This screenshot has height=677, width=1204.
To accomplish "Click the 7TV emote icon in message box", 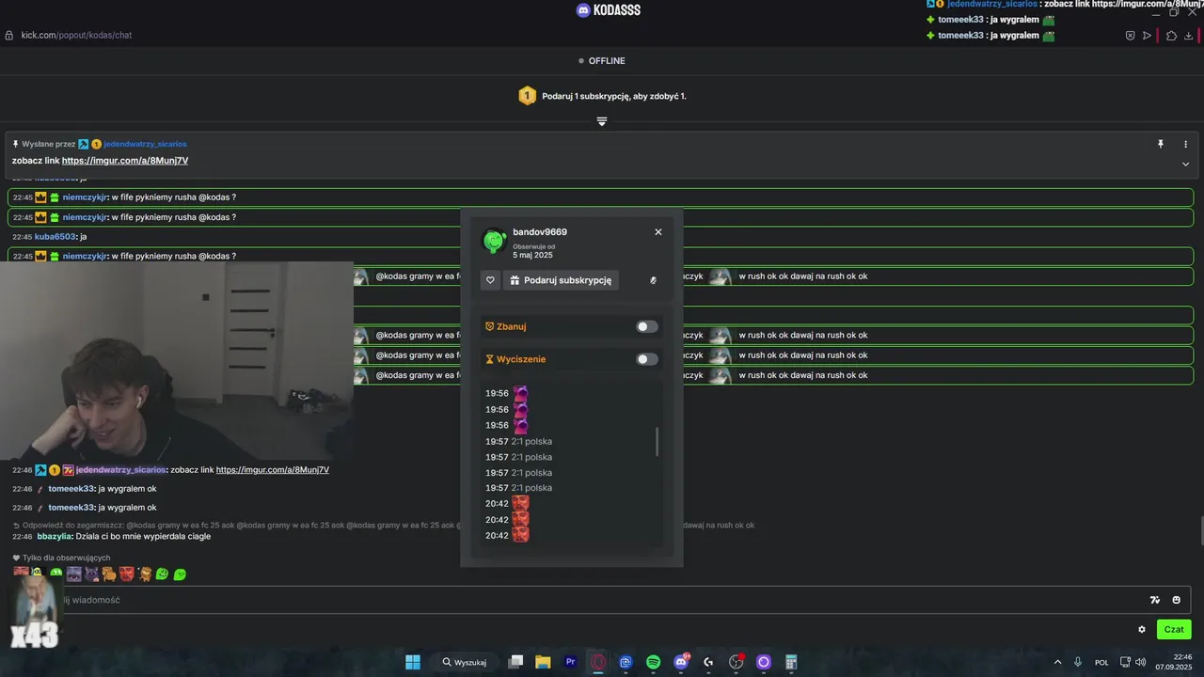I will (1155, 600).
